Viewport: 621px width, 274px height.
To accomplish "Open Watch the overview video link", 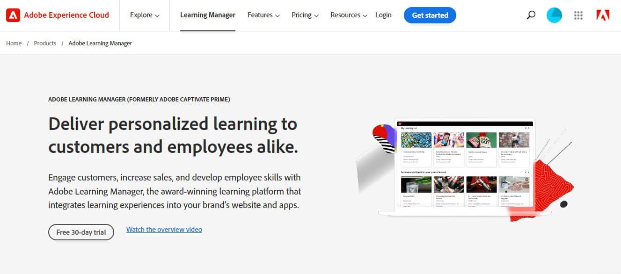I will [164, 229].
